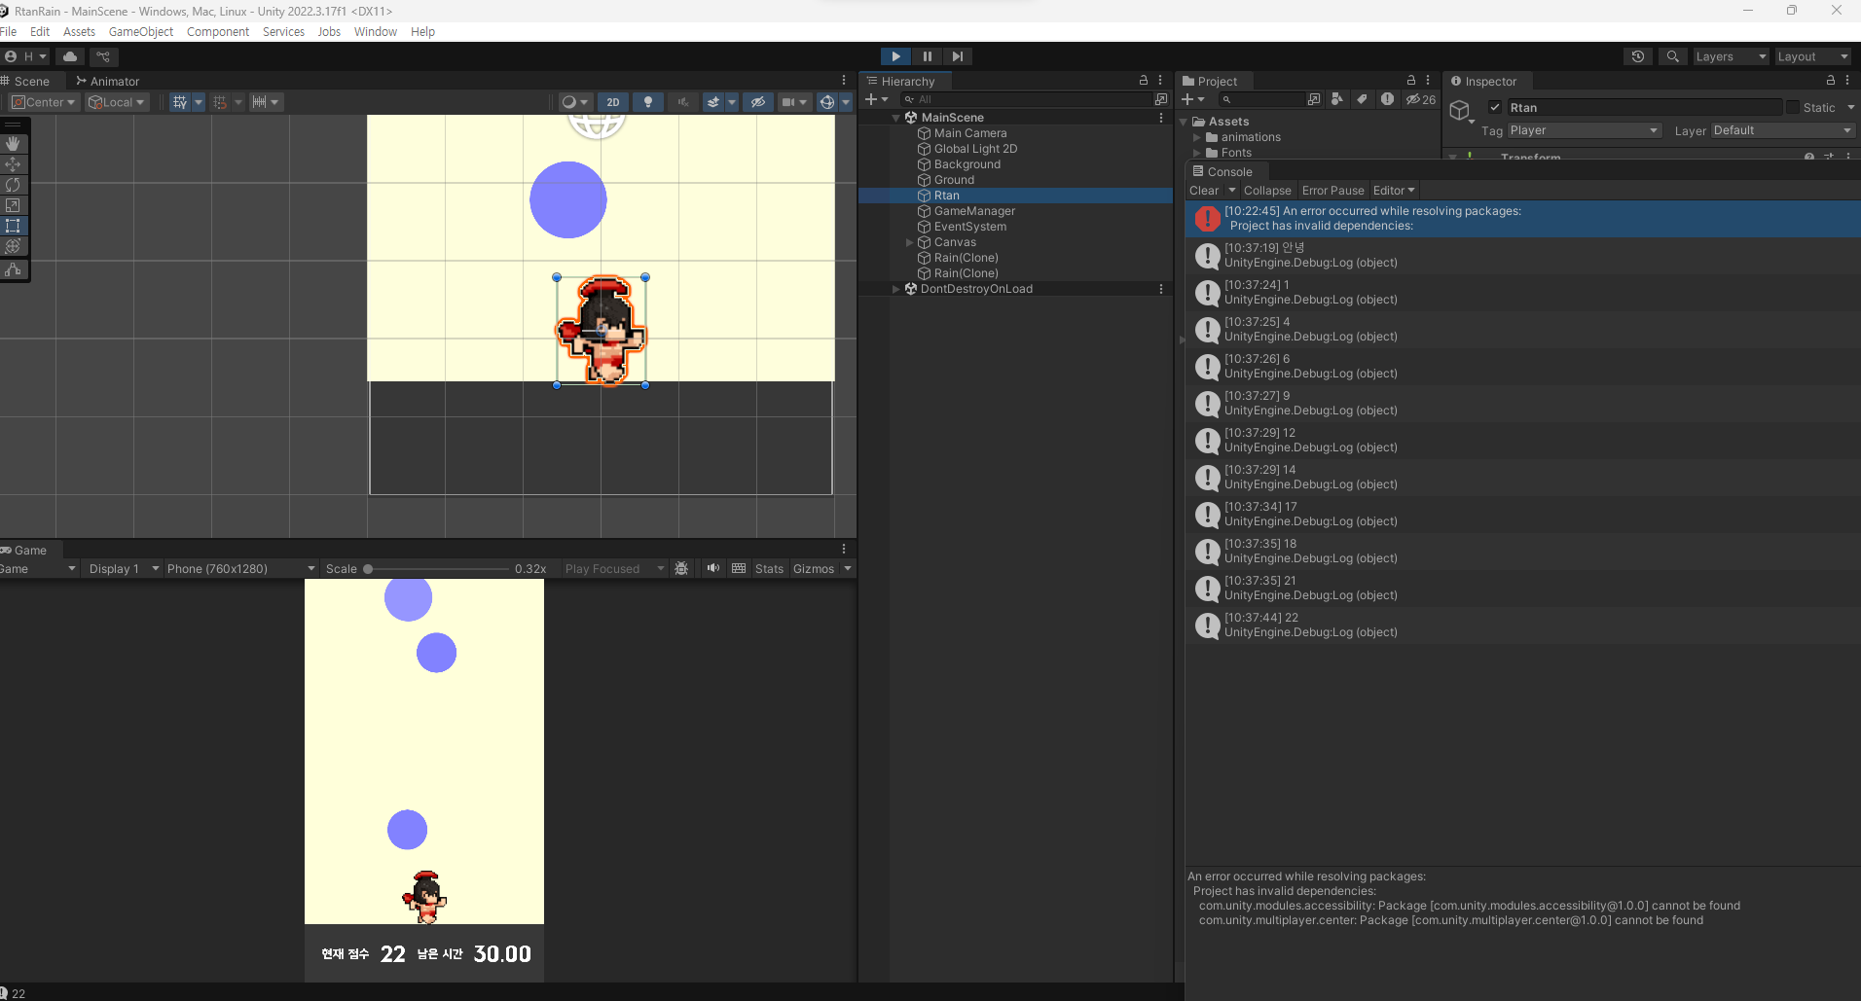Lock the Hierarchy panel padlock icon
Image resolution: width=1861 pixels, height=1001 pixels.
(x=1144, y=81)
